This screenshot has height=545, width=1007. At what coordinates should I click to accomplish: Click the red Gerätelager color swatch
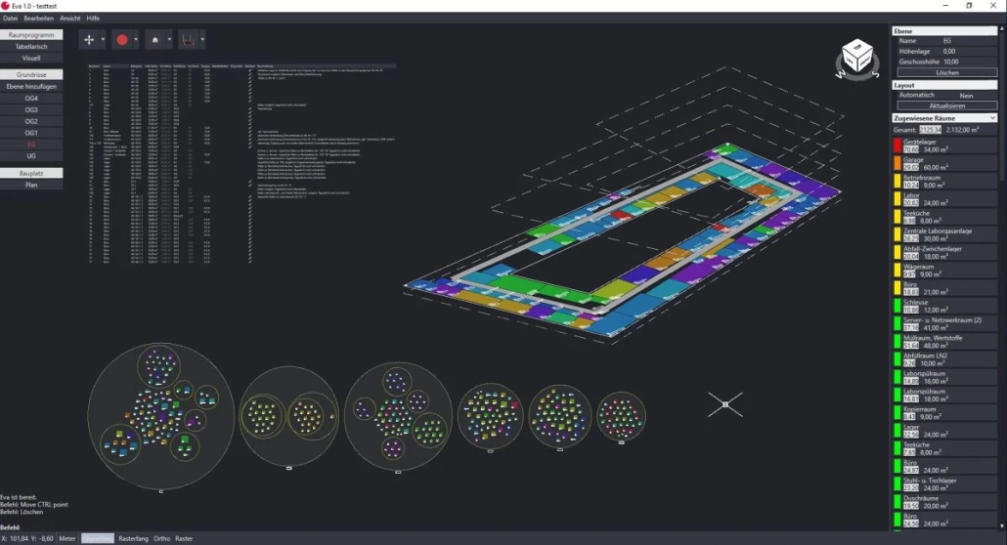click(897, 147)
